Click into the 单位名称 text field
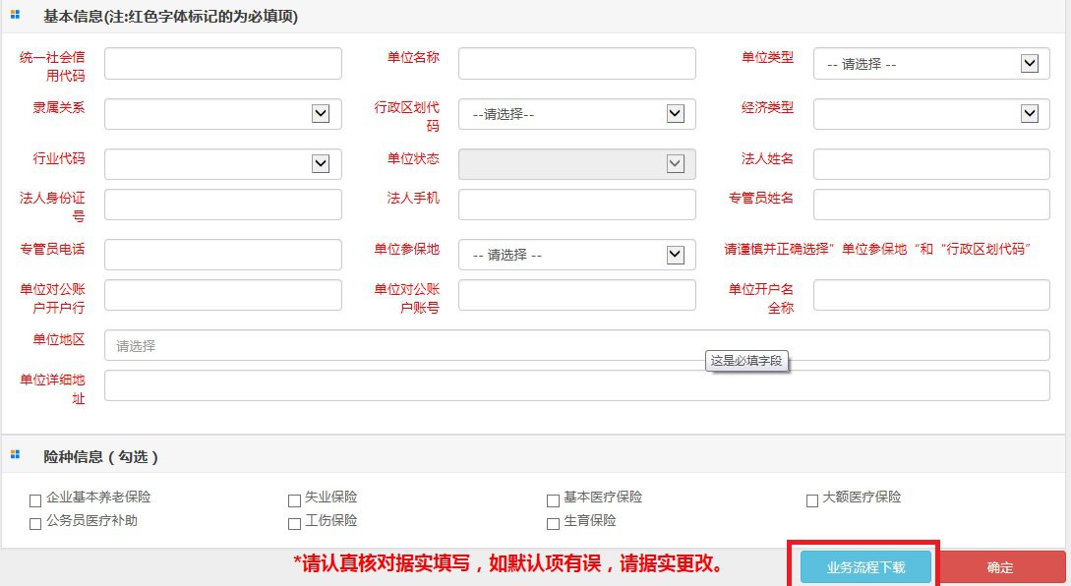 (x=576, y=64)
